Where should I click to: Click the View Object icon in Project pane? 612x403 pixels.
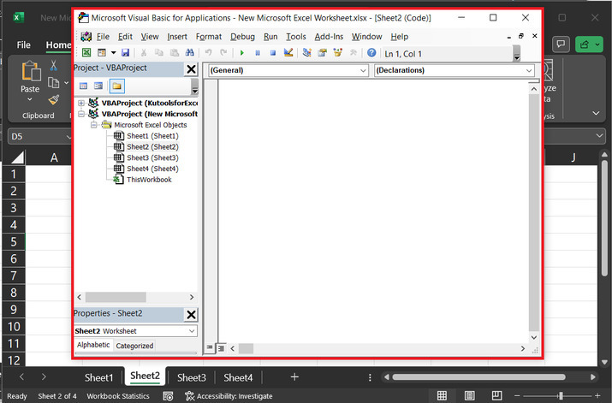(x=98, y=86)
